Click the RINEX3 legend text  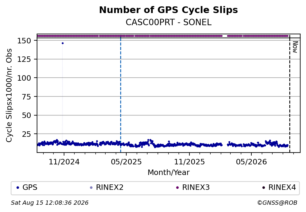(196, 187)
